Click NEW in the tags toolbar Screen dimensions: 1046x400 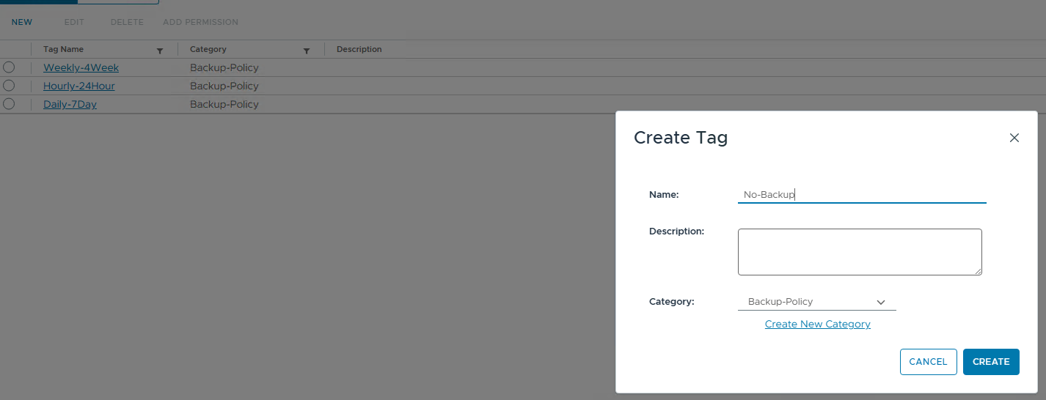pos(22,22)
